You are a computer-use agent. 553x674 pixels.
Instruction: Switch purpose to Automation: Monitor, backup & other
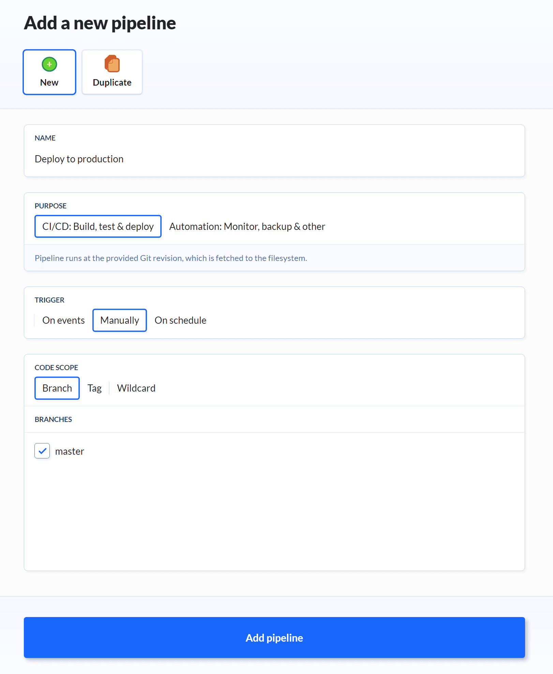pos(247,226)
